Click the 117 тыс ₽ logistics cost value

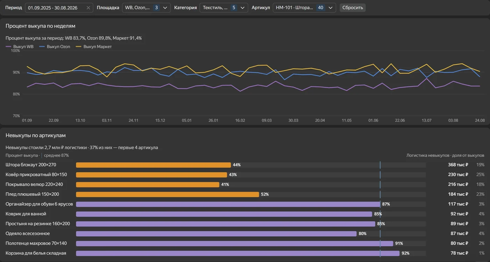(x=458, y=204)
